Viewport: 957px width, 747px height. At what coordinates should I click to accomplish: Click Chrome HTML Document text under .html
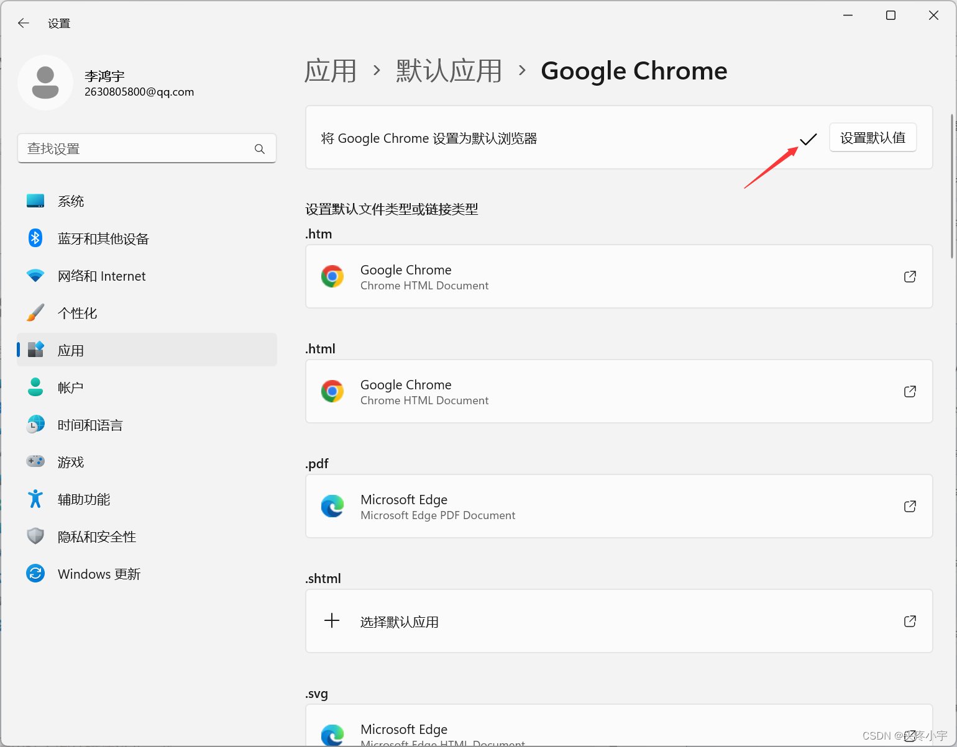pyautogui.click(x=424, y=401)
